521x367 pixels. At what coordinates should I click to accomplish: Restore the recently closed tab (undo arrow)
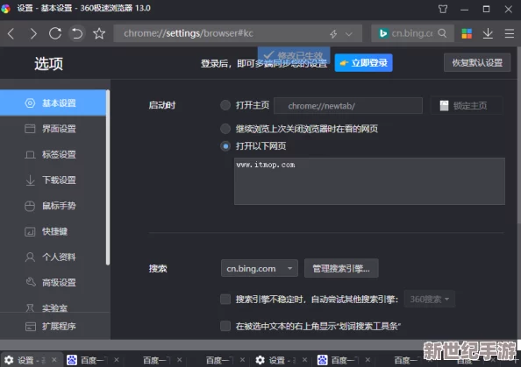tap(77, 33)
